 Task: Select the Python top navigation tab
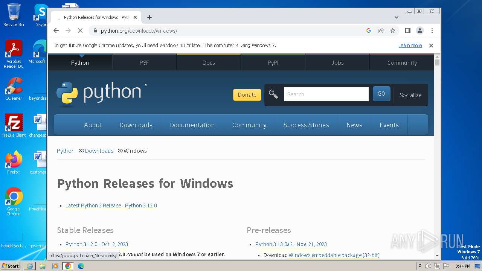click(x=80, y=63)
